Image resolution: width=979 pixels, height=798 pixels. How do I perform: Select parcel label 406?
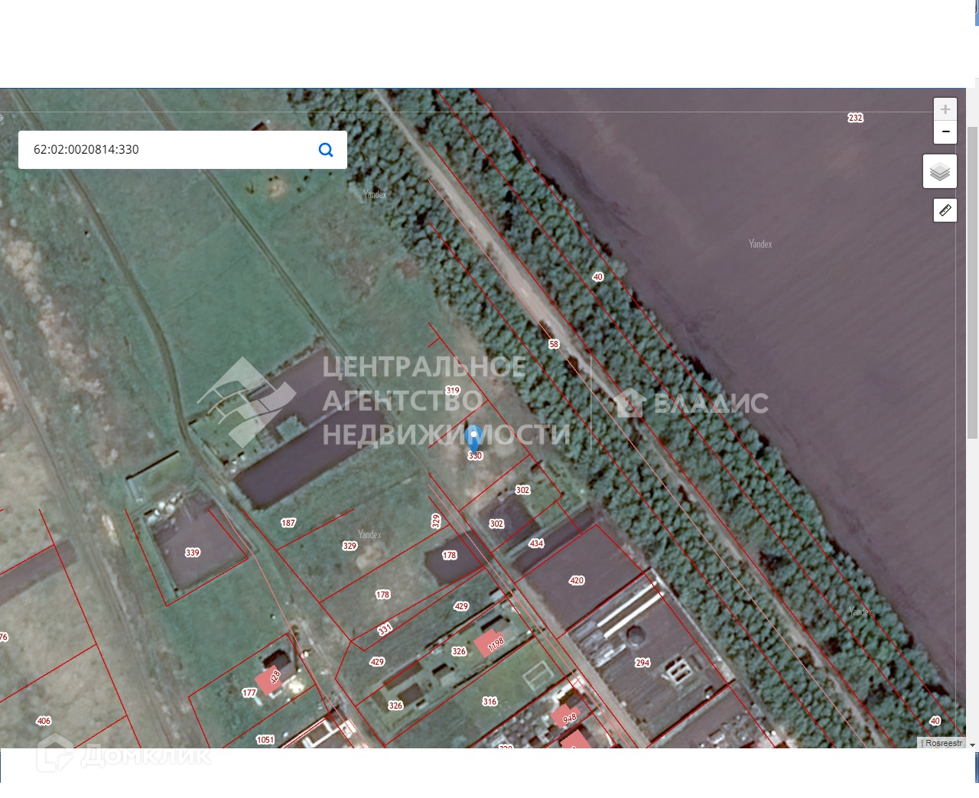coord(44,721)
